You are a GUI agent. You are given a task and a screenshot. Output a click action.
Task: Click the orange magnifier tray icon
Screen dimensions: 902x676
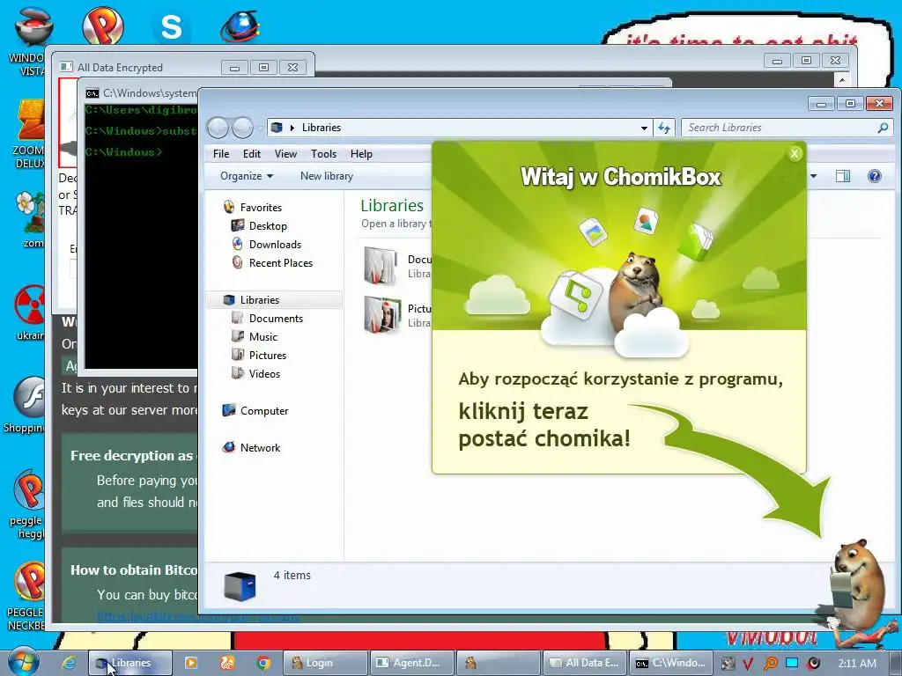pos(770,664)
